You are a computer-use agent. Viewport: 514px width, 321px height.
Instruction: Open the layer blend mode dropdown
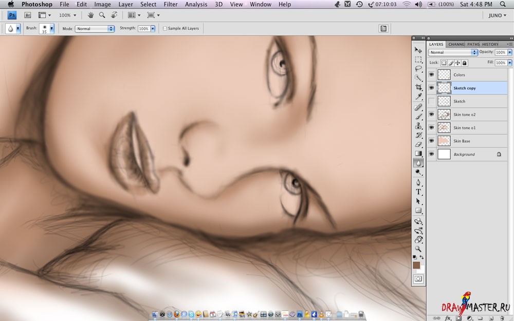[453, 52]
